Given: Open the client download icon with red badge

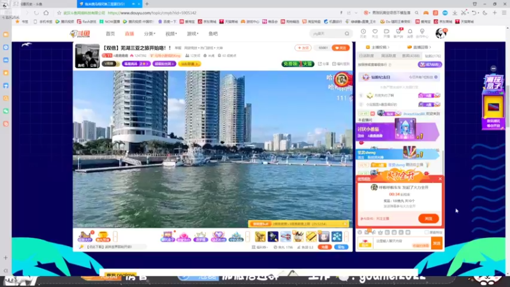Looking at the screenshot, I should click(x=398, y=33).
